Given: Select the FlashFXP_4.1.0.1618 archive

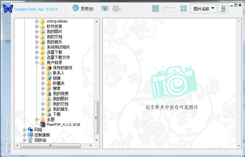Looking at the screenshot, I should [x=63, y=124].
